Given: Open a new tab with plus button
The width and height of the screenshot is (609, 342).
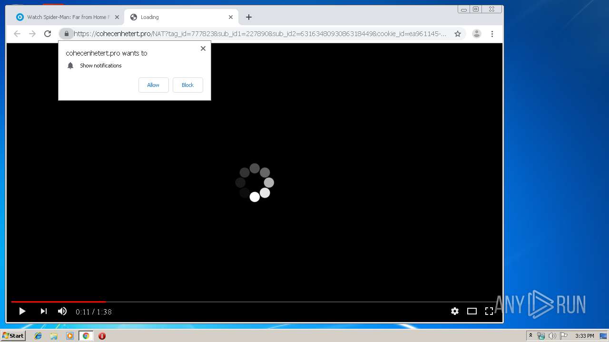Looking at the screenshot, I should [x=249, y=17].
